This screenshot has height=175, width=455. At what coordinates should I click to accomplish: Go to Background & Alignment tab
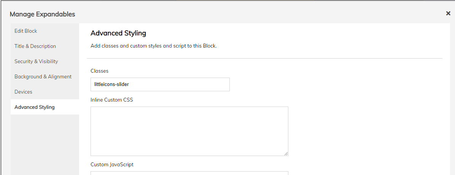(x=43, y=76)
